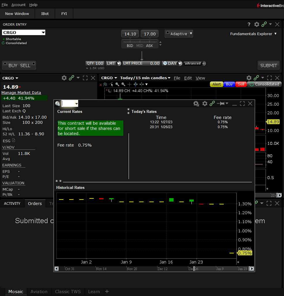
Task: Click the narrow bars chart icon
Action: click(x=141, y=84)
